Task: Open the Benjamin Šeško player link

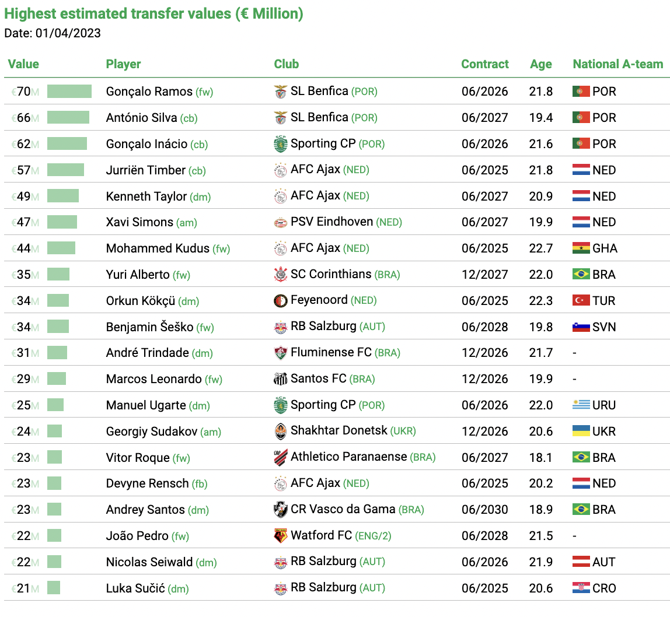Action: coord(149,327)
